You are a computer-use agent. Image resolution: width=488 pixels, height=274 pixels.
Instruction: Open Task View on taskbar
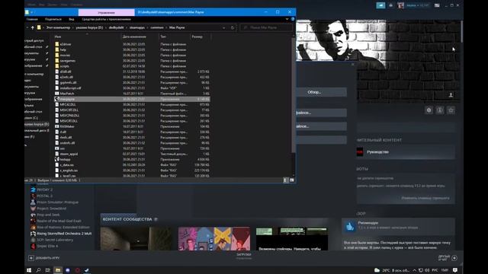(47, 270)
